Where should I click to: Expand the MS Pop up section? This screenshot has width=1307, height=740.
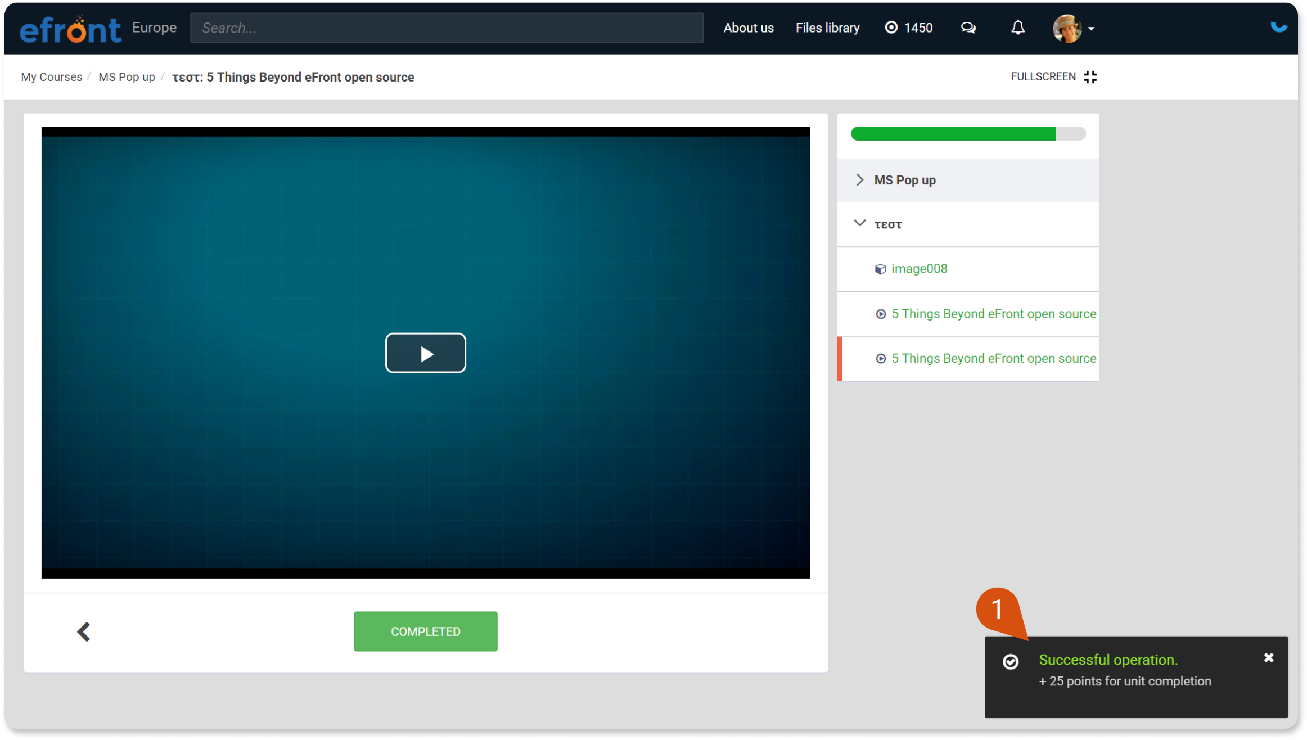(x=968, y=180)
